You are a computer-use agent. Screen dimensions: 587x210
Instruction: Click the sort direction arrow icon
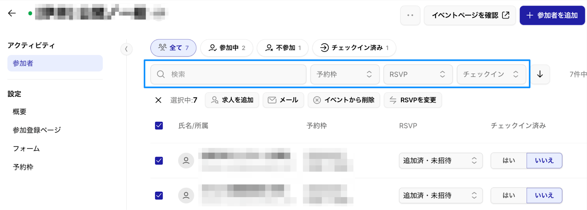point(540,74)
